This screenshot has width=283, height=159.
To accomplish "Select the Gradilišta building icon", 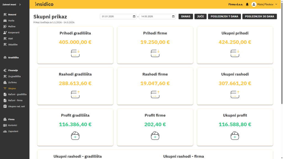I will point(5,57).
